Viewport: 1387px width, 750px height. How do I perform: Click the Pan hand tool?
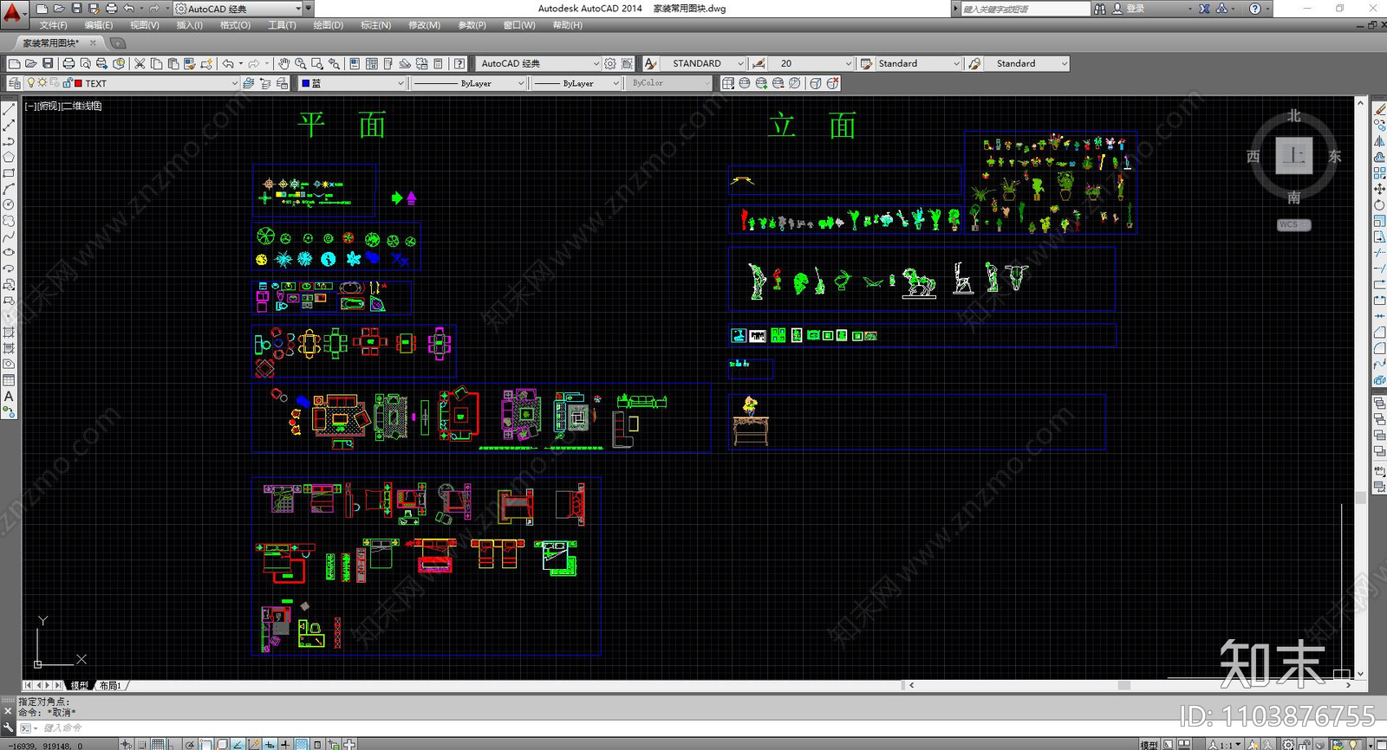pyautogui.click(x=284, y=64)
